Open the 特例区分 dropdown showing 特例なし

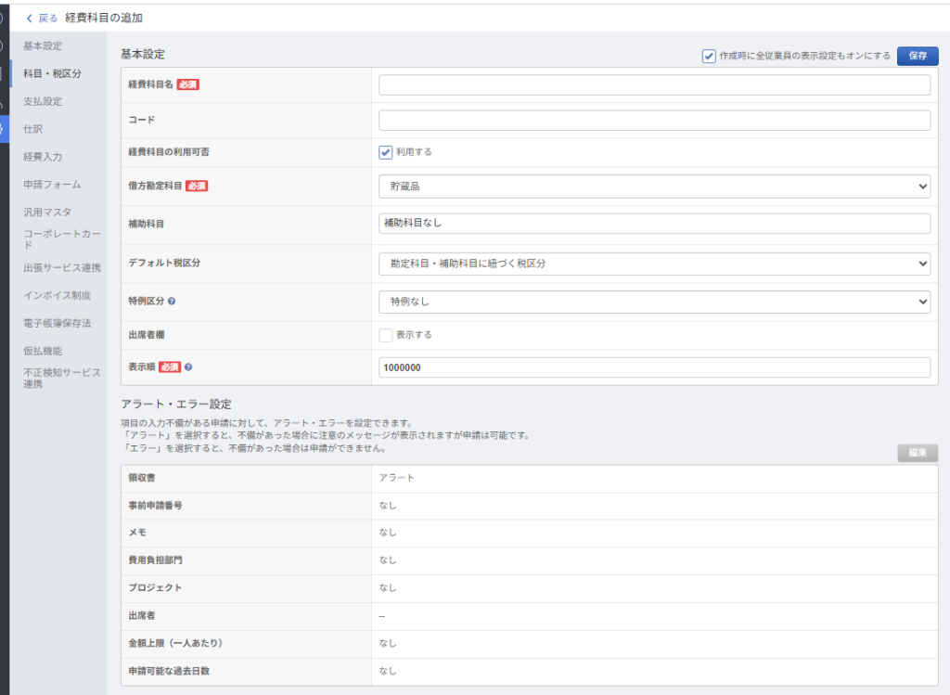[x=654, y=302]
